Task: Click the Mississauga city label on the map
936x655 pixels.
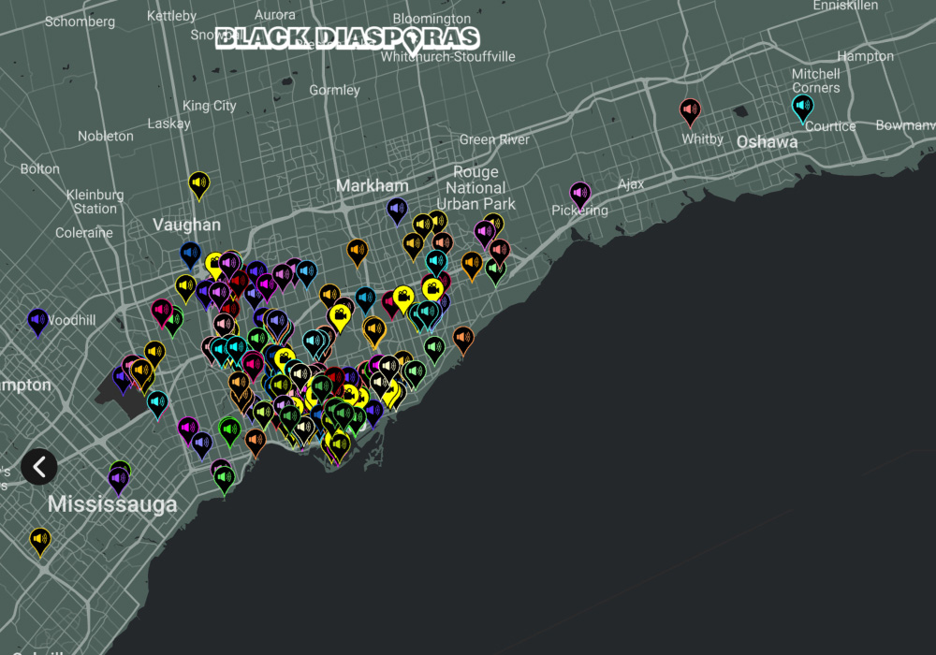Action: tap(112, 504)
